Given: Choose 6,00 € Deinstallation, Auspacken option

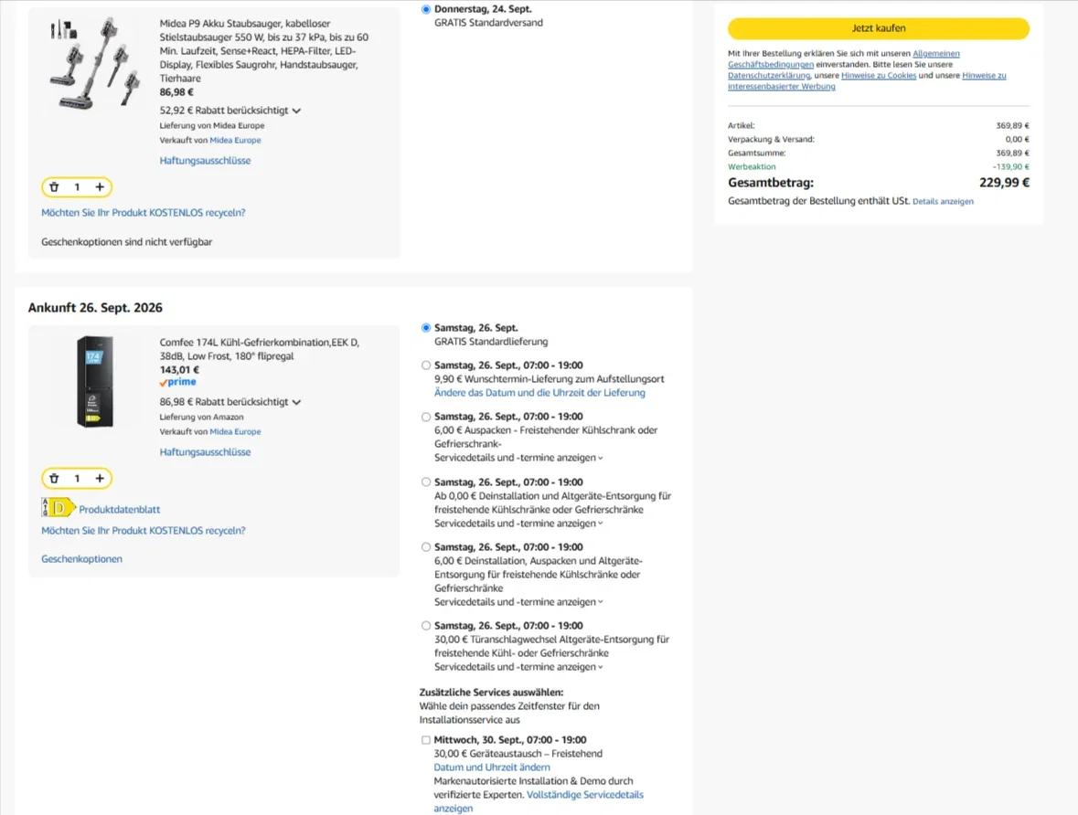Looking at the screenshot, I should click(x=426, y=547).
